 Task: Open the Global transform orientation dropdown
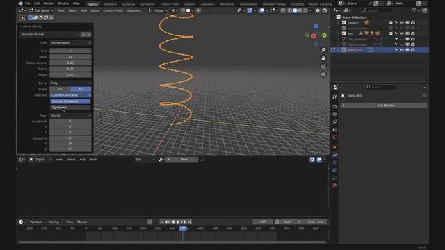(159, 10)
